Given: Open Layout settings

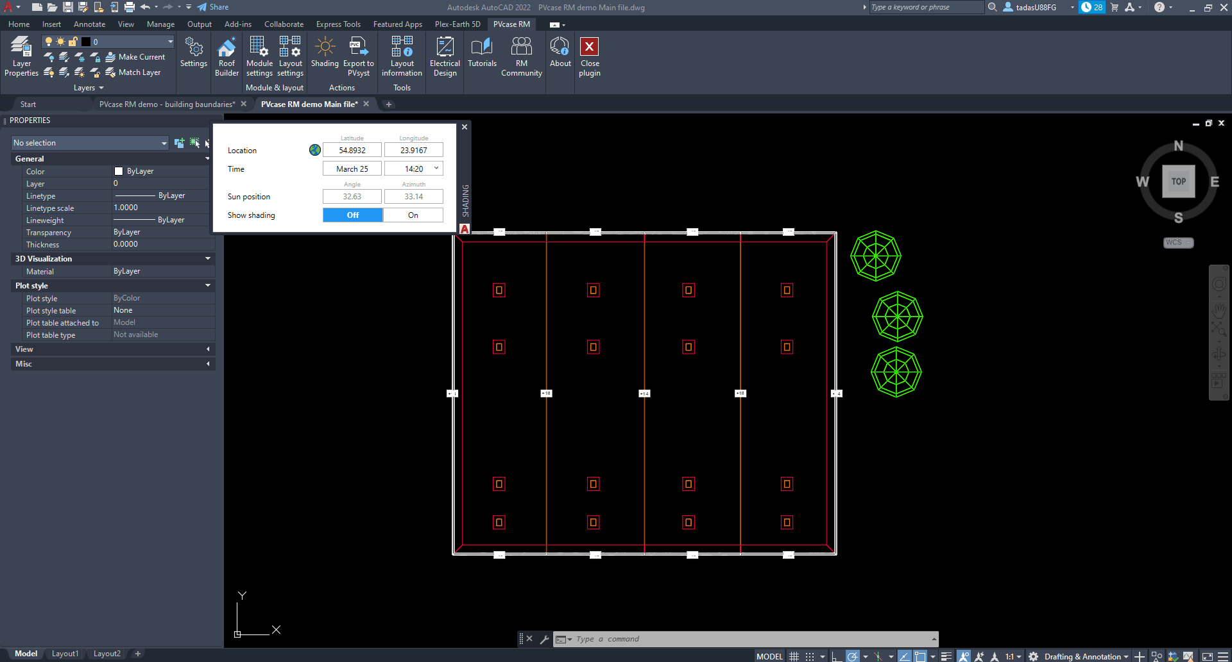Looking at the screenshot, I should 290,56.
